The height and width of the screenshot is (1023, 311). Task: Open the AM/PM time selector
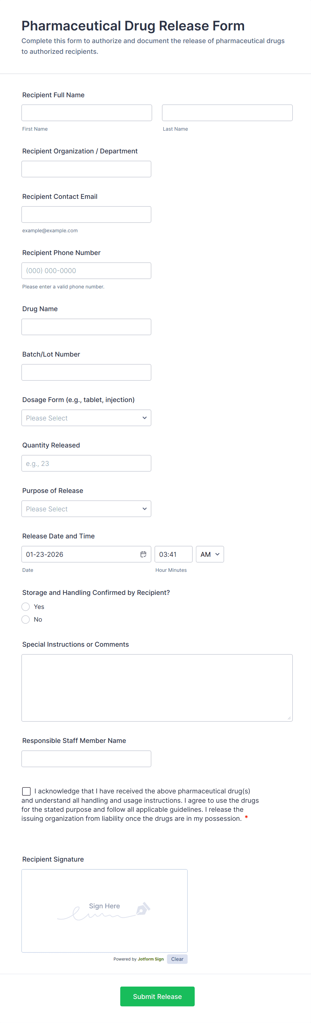210,554
